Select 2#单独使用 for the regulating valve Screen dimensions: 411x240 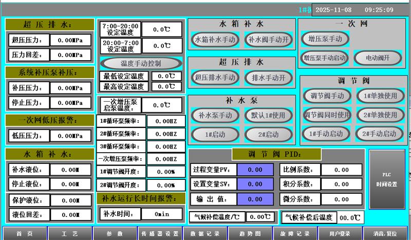(377, 115)
